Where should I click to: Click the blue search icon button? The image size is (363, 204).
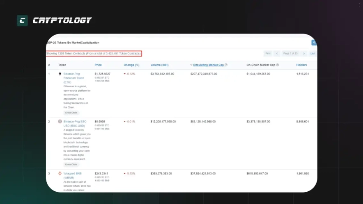314,43
